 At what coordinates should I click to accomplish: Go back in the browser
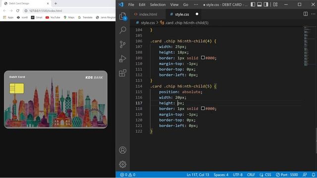(4, 11)
